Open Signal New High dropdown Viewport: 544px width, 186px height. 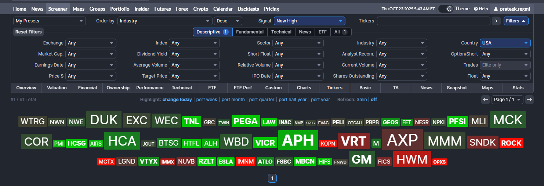click(309, 21)
